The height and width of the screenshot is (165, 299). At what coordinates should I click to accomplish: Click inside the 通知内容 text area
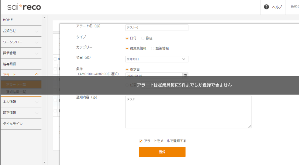[x=188, y=112]
